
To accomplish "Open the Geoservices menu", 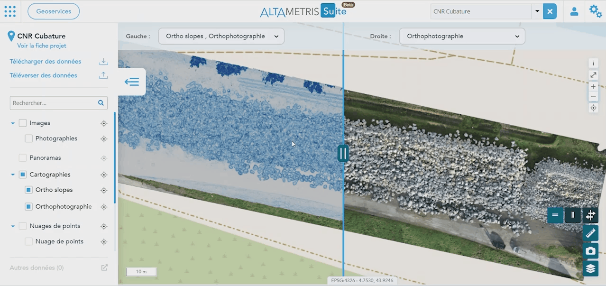I will 54,11.
